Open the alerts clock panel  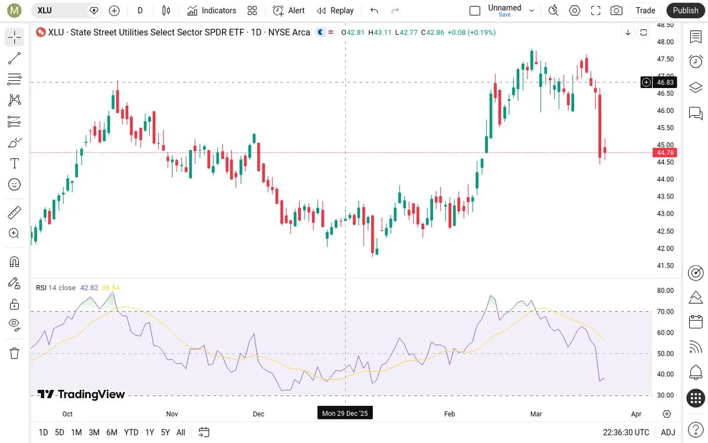tap(696, 61)
